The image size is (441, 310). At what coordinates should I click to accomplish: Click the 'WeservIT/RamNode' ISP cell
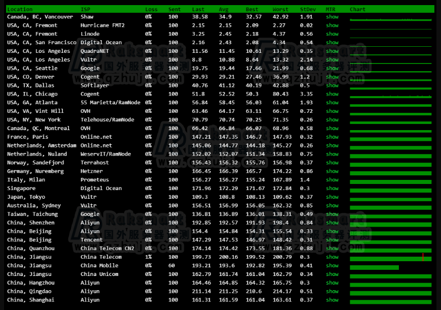[x=106, y=154]
